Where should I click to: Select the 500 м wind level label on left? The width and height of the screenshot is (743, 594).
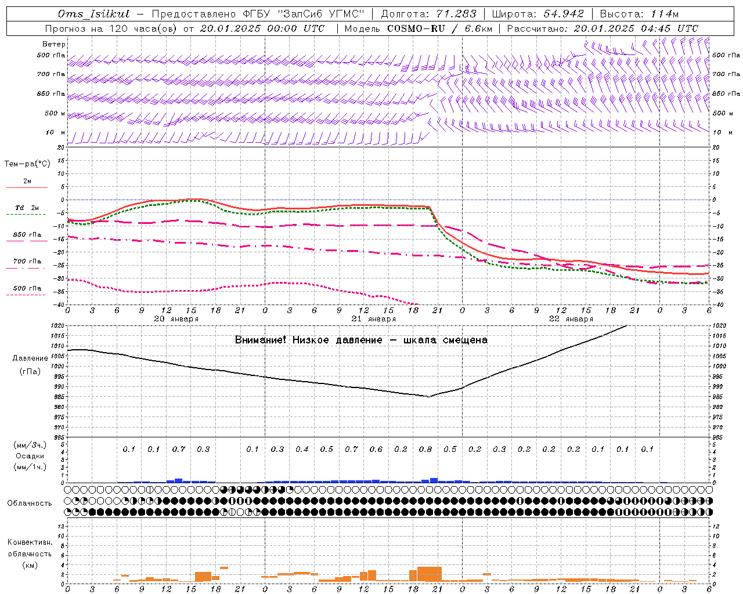tap(55, 113)
